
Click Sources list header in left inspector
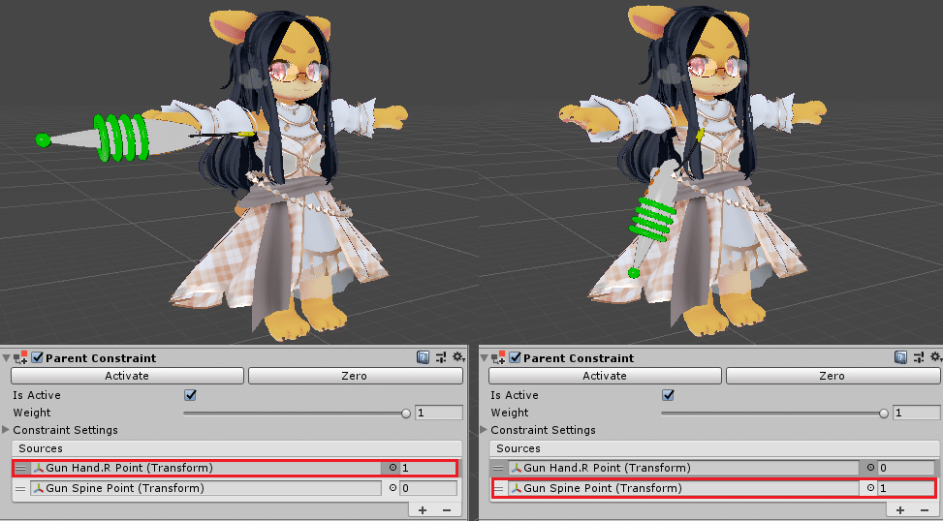236,448
